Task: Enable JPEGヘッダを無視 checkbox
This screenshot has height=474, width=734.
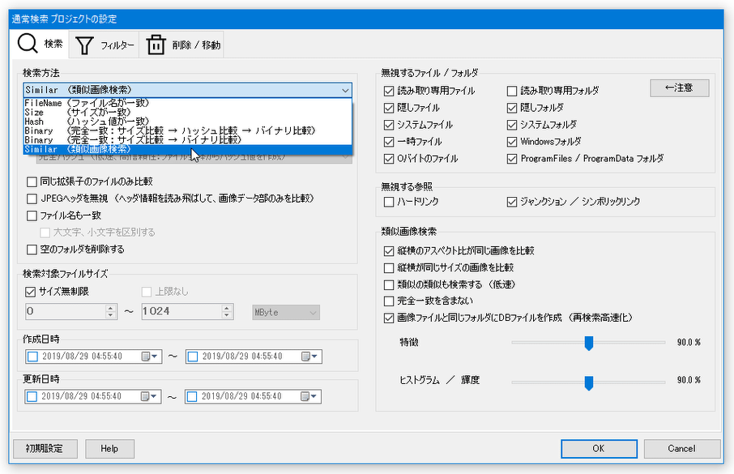Action: click(32, 199)
